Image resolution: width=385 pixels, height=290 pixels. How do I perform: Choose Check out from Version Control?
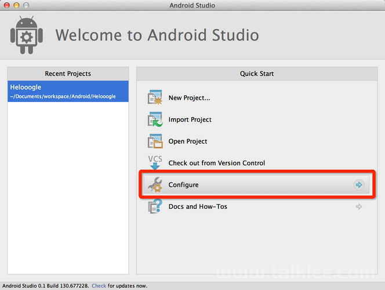217,163
